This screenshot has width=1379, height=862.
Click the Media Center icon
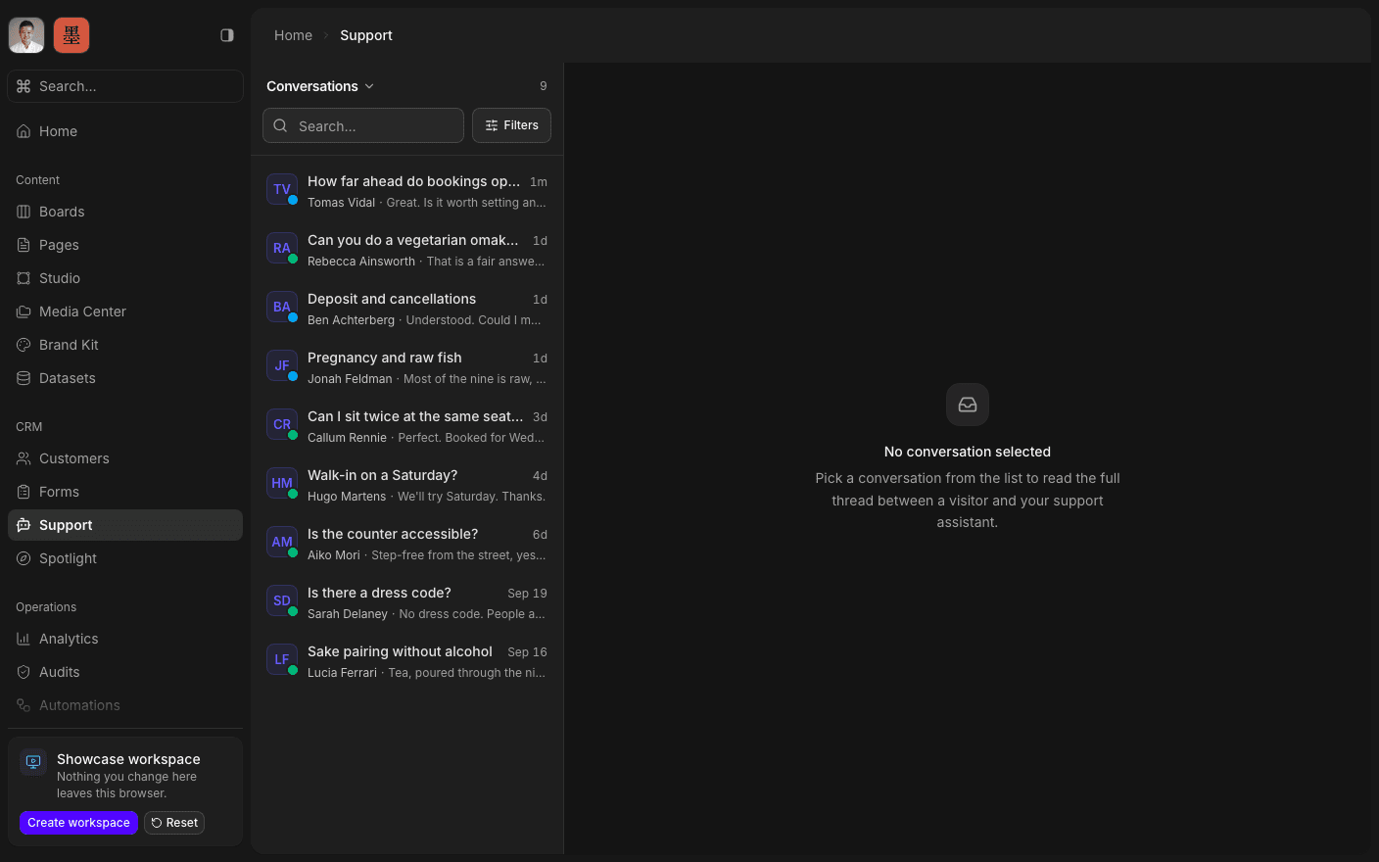tap(24, 311)
